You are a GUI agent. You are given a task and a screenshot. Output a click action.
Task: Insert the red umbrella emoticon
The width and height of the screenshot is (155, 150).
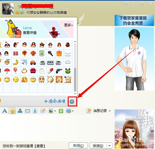pos(7,71)
